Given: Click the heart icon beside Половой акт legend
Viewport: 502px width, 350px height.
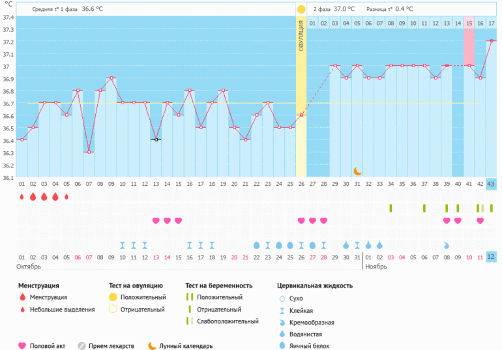Looking at the screenshot, I should 22,346.
